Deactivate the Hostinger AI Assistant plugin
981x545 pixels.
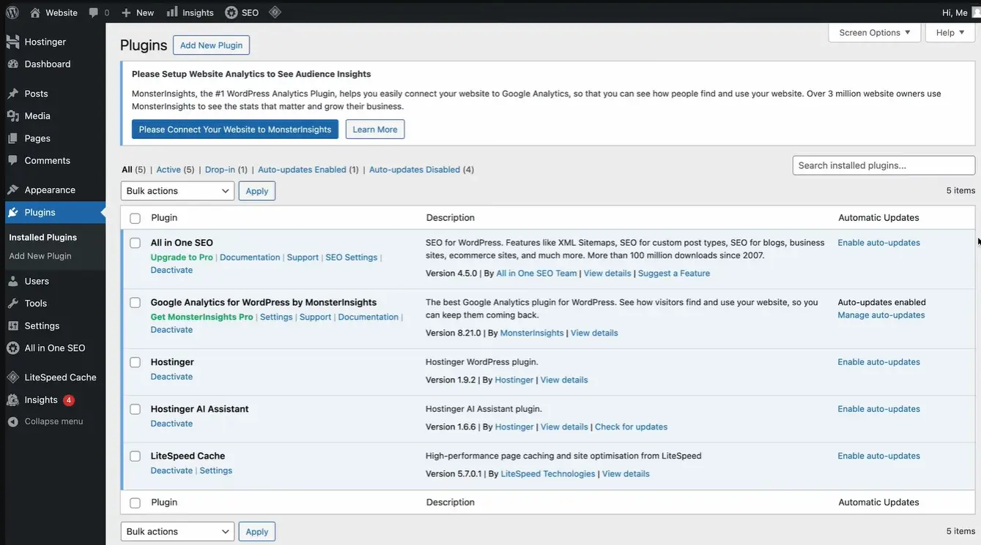pyautogui.click(x=171, y=422)
